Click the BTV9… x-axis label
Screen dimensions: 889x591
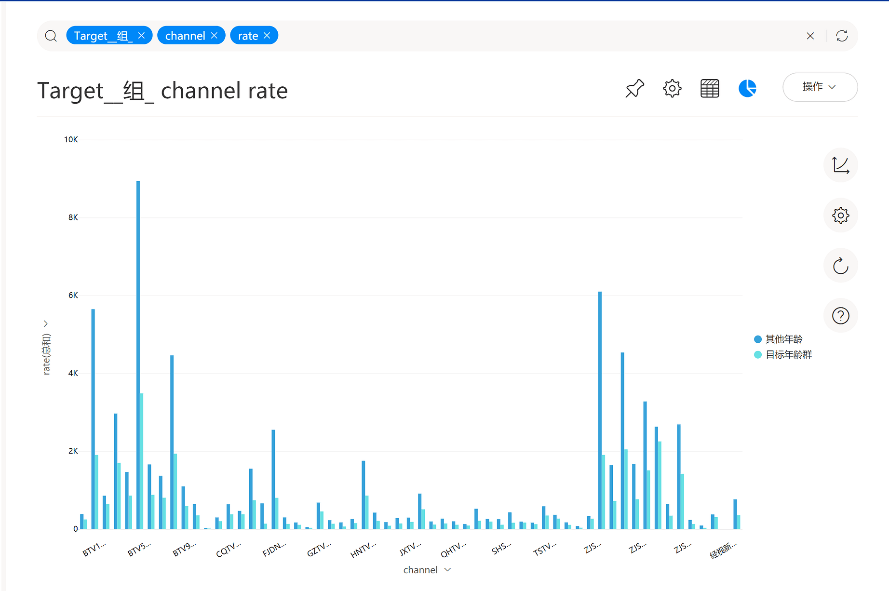point(184,549)
